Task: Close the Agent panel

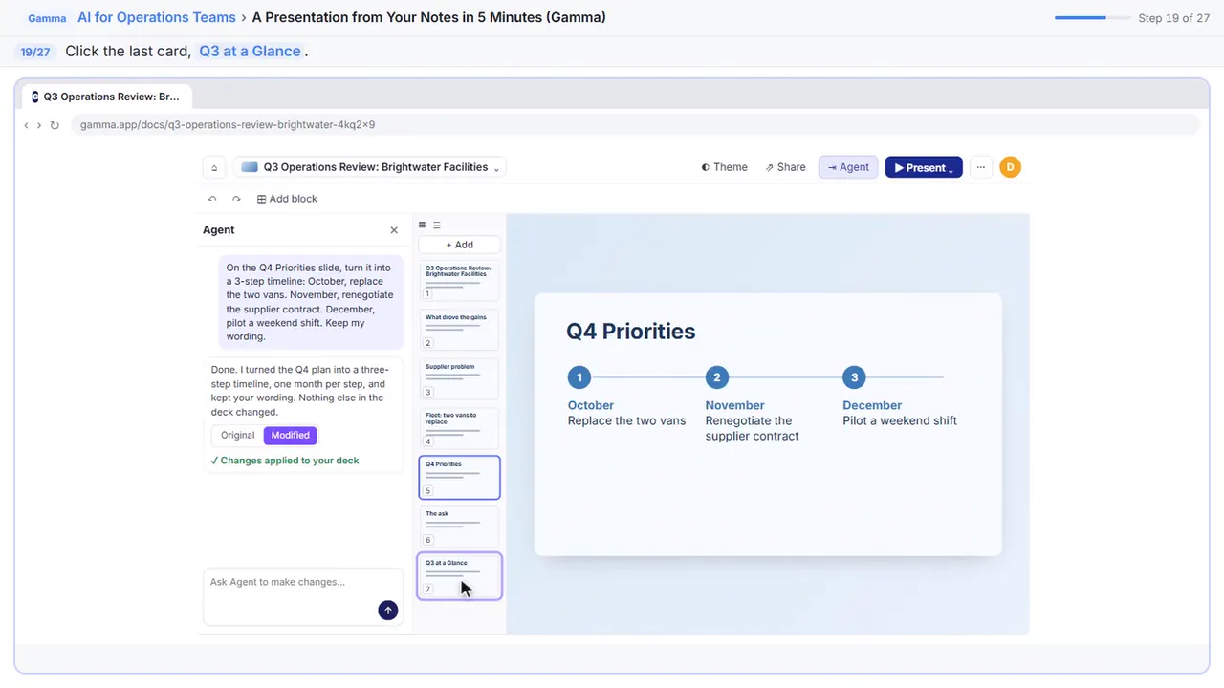Action: [394, 230]
